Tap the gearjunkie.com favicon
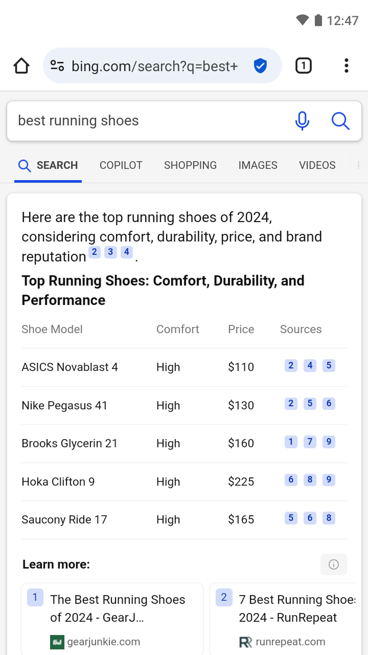The height and width of the screenshot is (655, 368). (57, 642)
